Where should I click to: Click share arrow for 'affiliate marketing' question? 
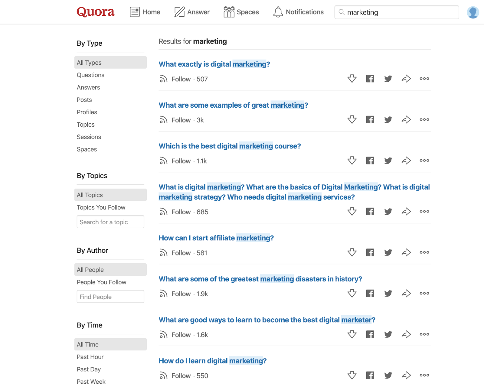pos(406,252)
